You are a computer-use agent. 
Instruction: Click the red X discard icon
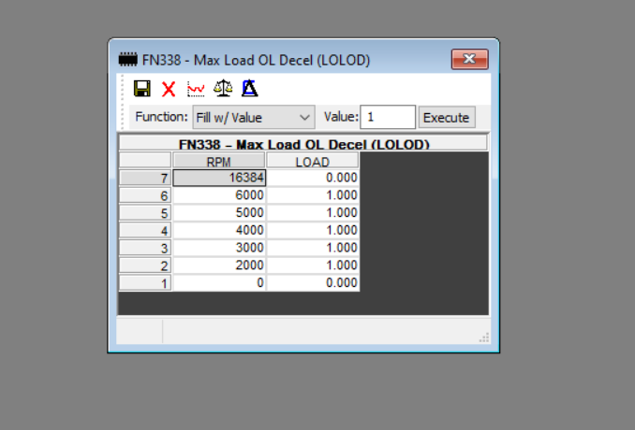pos(169,89)
